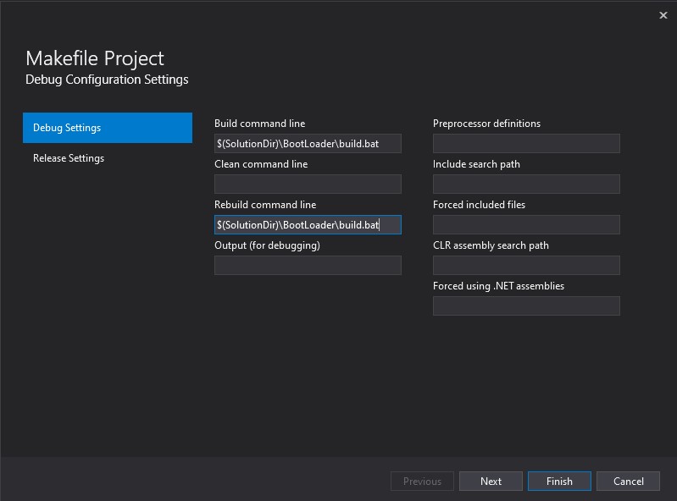Screen dimensions: 677x501
Task: Click the 'Include search path' label
Action: (x=477, y=164)
